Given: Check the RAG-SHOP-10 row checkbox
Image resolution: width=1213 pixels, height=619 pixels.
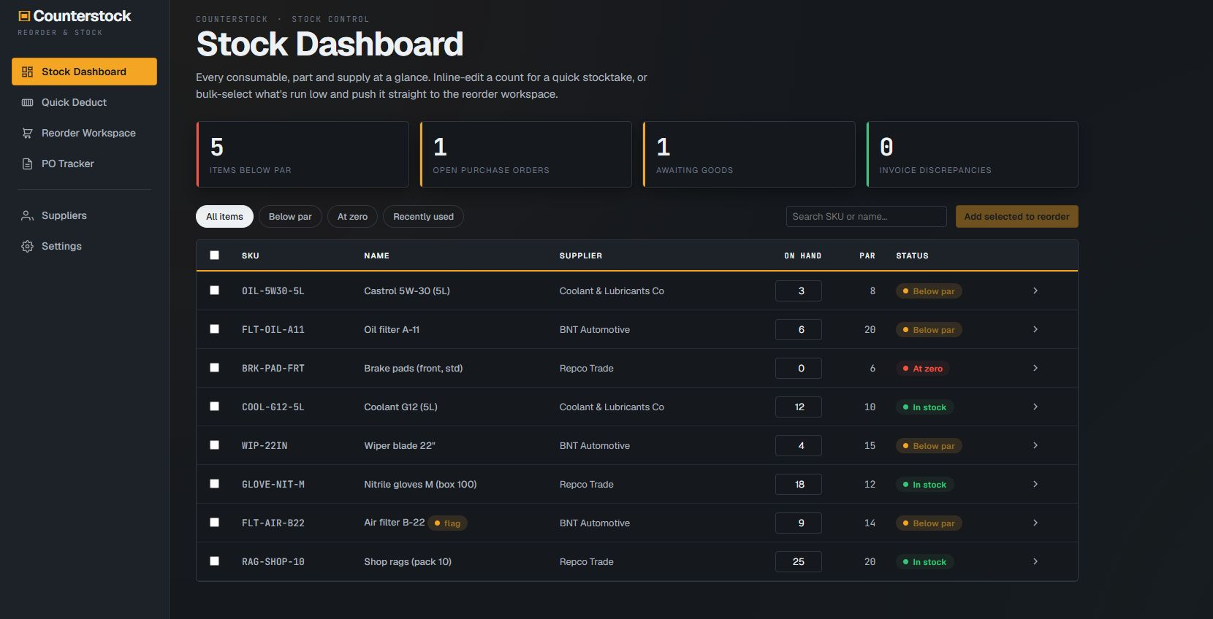Looking at the screenshot, I should coord(214,561).
